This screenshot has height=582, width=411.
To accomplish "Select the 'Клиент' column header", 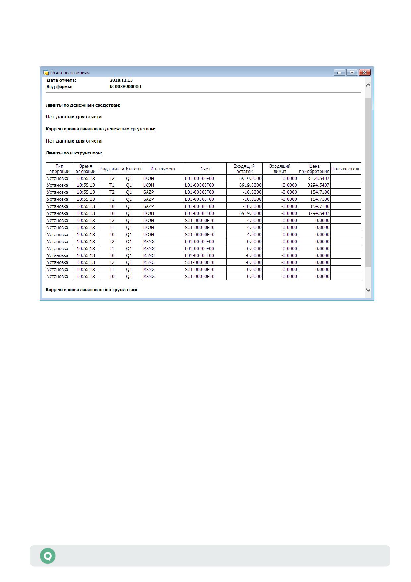I will 133,169.
